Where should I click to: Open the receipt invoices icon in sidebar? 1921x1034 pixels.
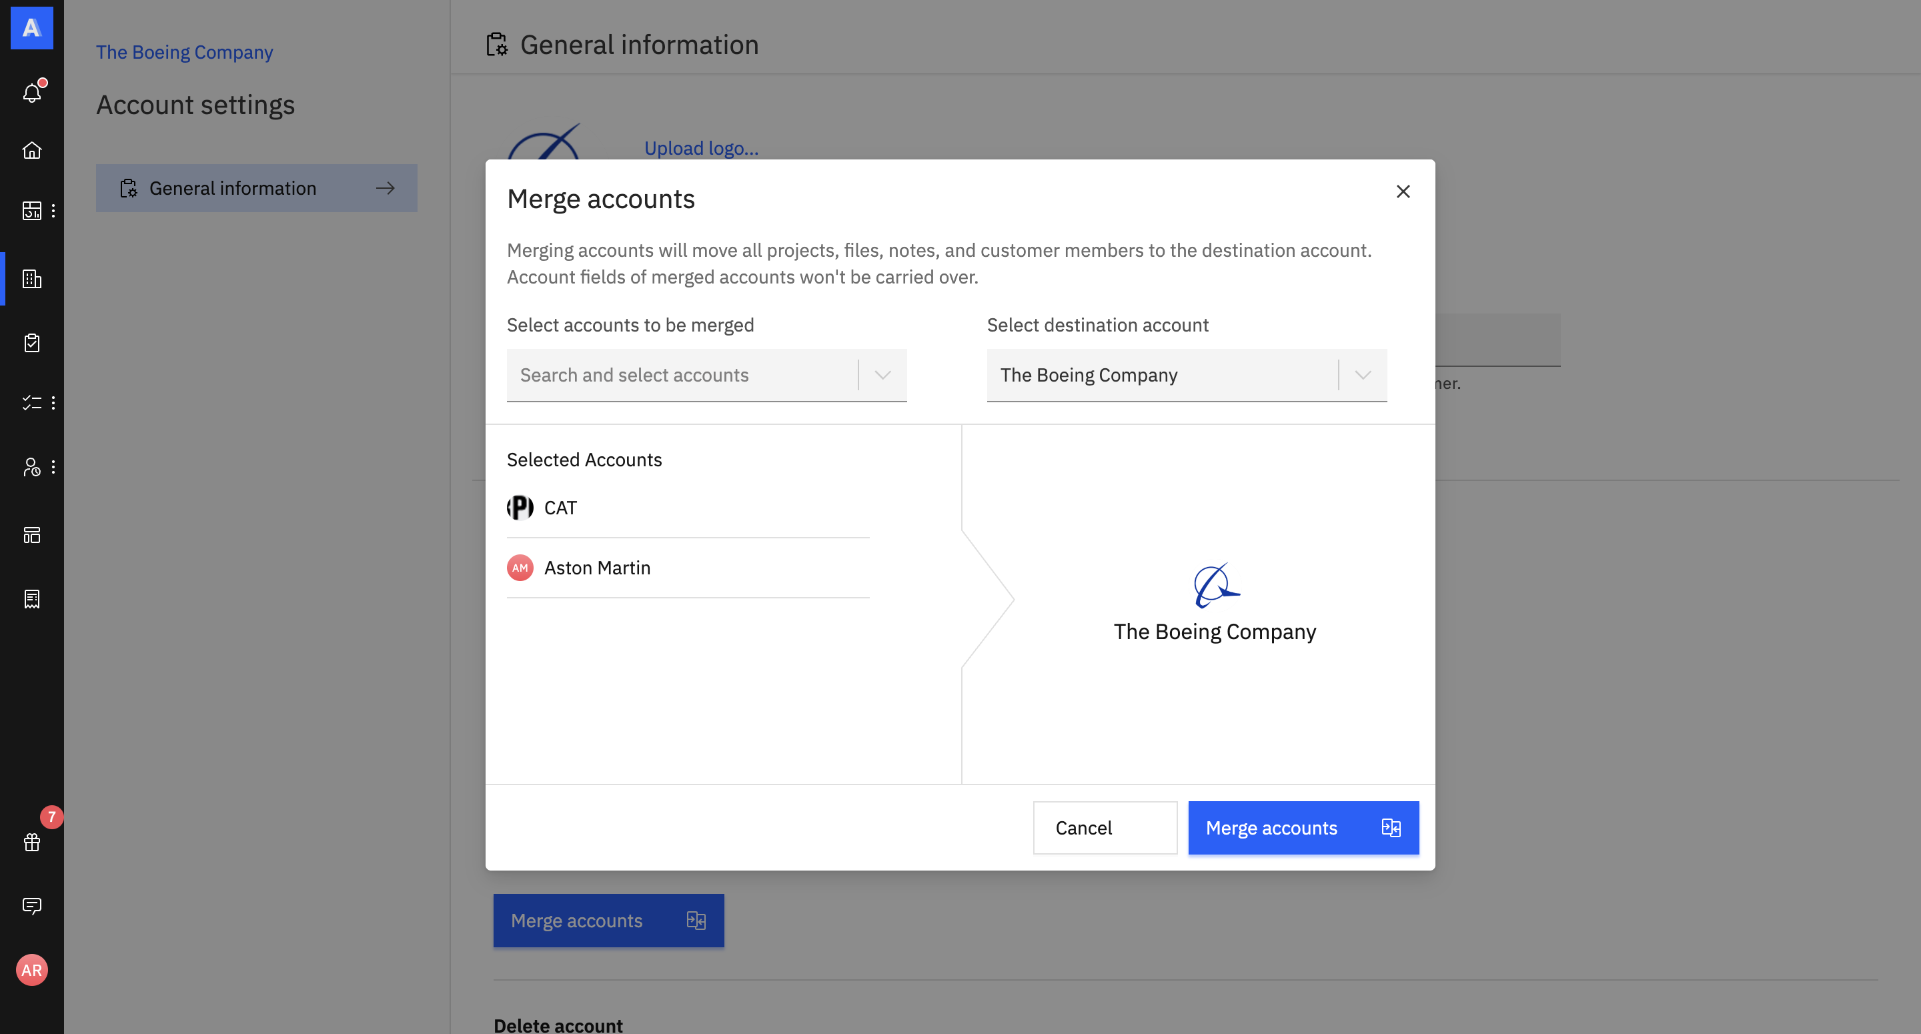(31, 599)
